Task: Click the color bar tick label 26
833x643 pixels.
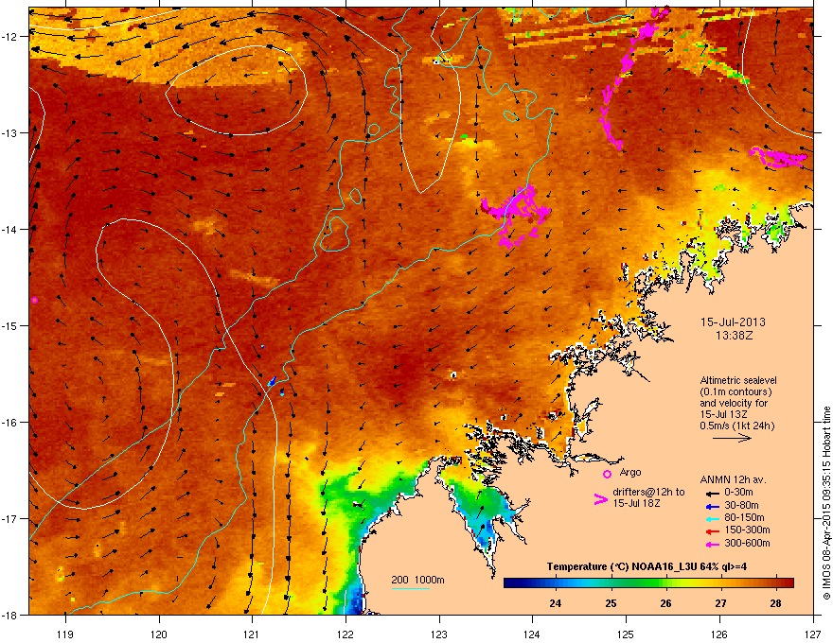Action: point(665,603)
